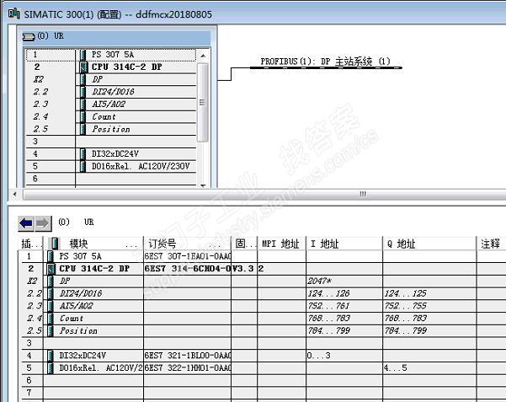Click order number 6ES7 321-1BL00-0AA0
This screenshot has width=506, height=402.
click(x=188, y=356)
